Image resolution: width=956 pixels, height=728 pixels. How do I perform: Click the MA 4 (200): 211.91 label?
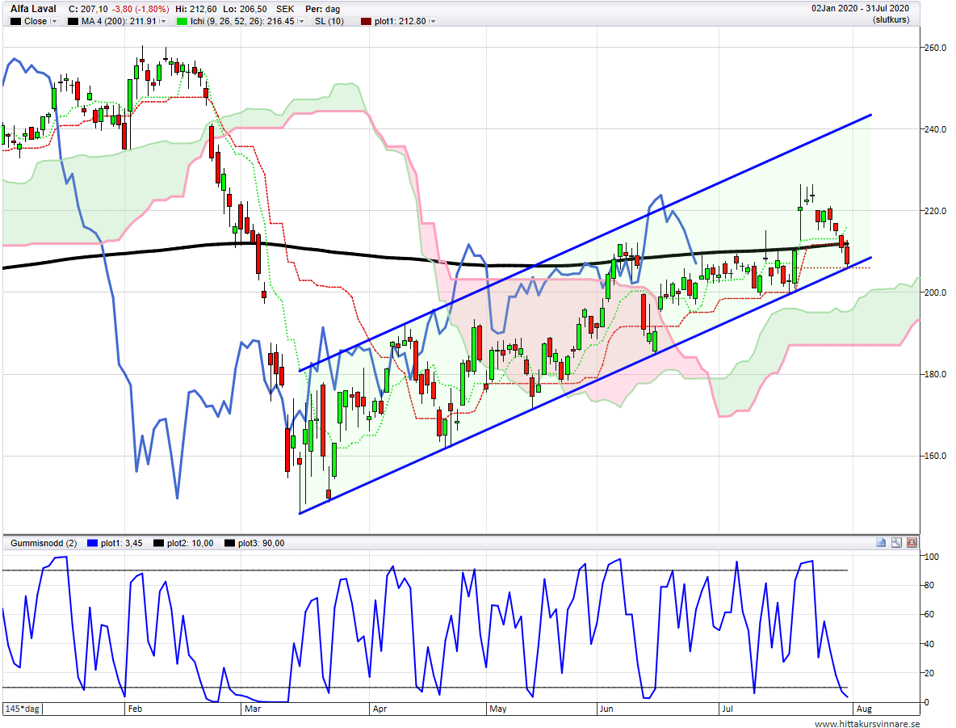pyautogui.click(x=119, y=21)
